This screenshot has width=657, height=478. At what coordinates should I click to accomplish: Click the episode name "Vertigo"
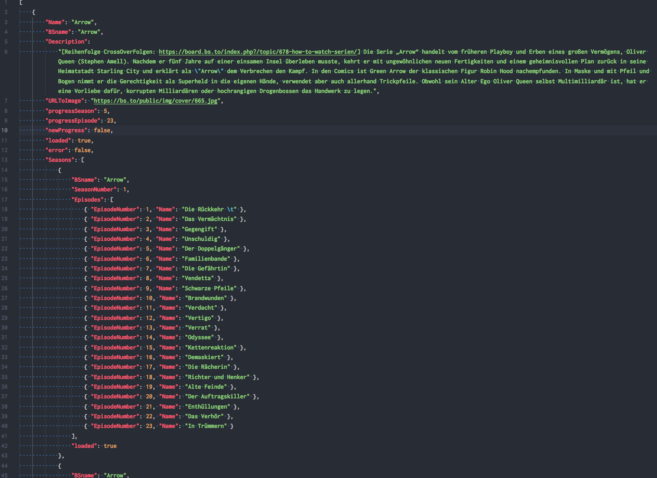click(199, 318)
